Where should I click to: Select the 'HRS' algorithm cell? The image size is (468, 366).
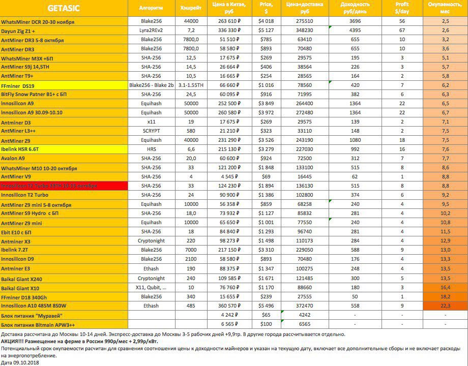[x=151, y=149]
